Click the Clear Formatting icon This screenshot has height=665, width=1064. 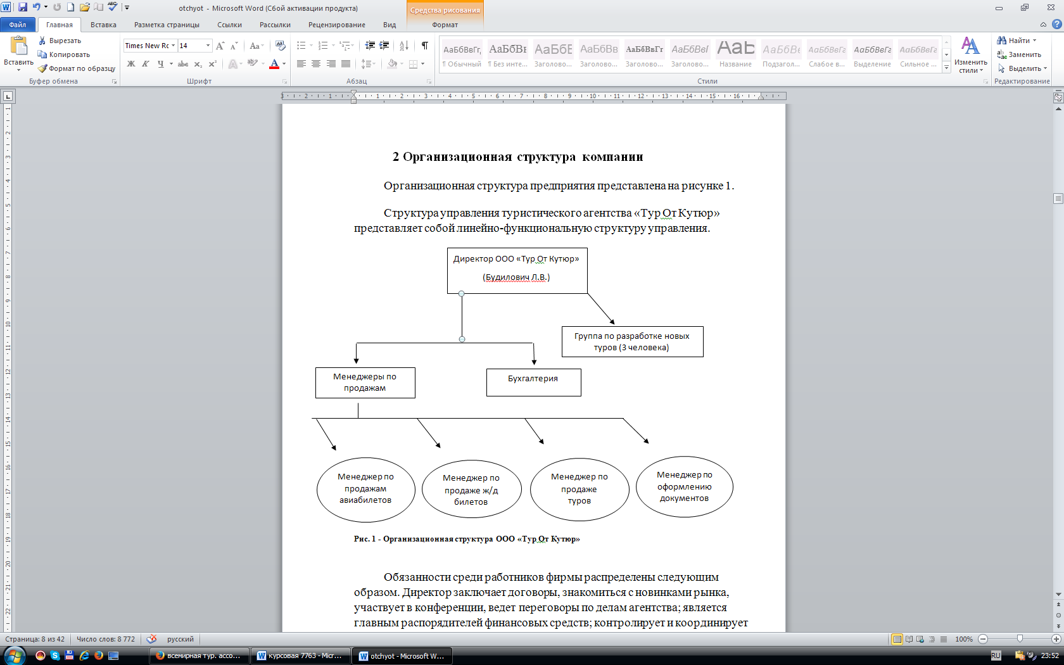click(281, 46)
